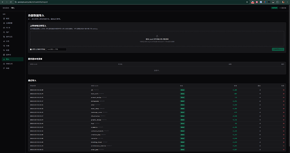Open the 操作日志 log item in the sidebar
290x153 pixels.
click(12, 37)
